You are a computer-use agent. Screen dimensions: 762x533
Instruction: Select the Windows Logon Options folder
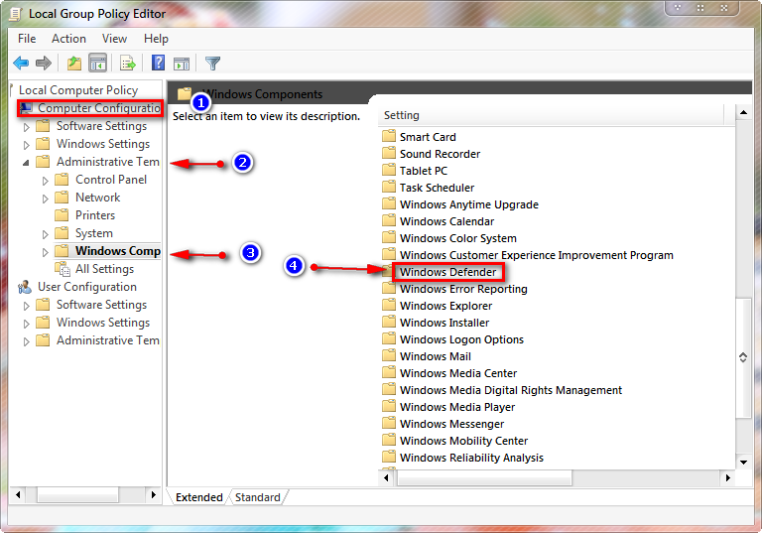click(461, 339)
